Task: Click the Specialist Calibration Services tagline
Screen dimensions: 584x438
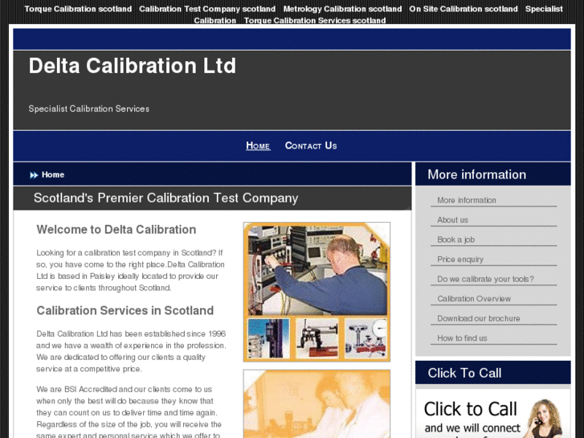Action: [89, 108]
